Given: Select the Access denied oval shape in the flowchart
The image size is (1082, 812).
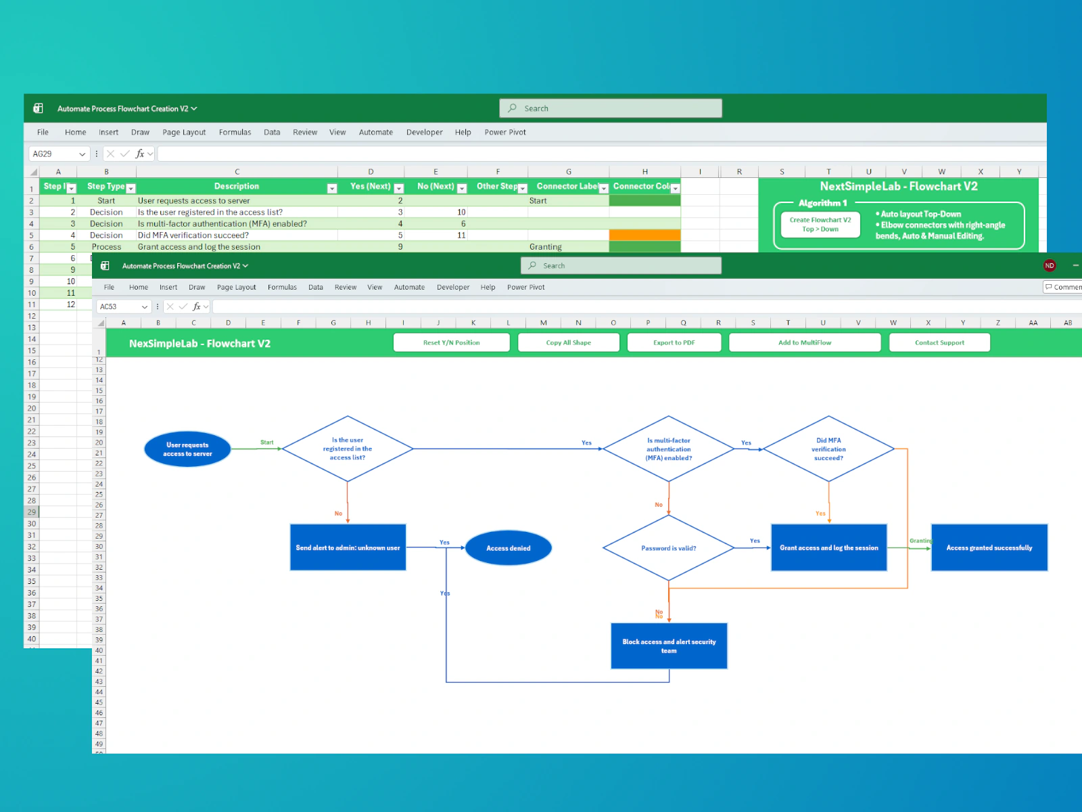Looking at the screenshot, I should pos(508,548).
